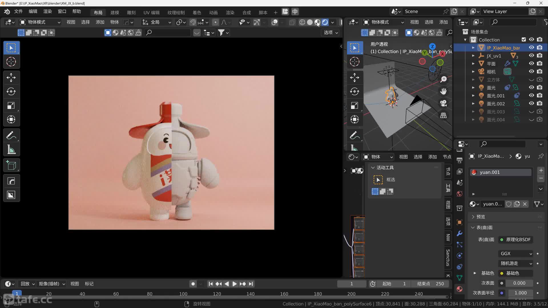Viewport: 548px width, 308px height.
Task: Click the auto keying record button
Action: tap(193, 284)
